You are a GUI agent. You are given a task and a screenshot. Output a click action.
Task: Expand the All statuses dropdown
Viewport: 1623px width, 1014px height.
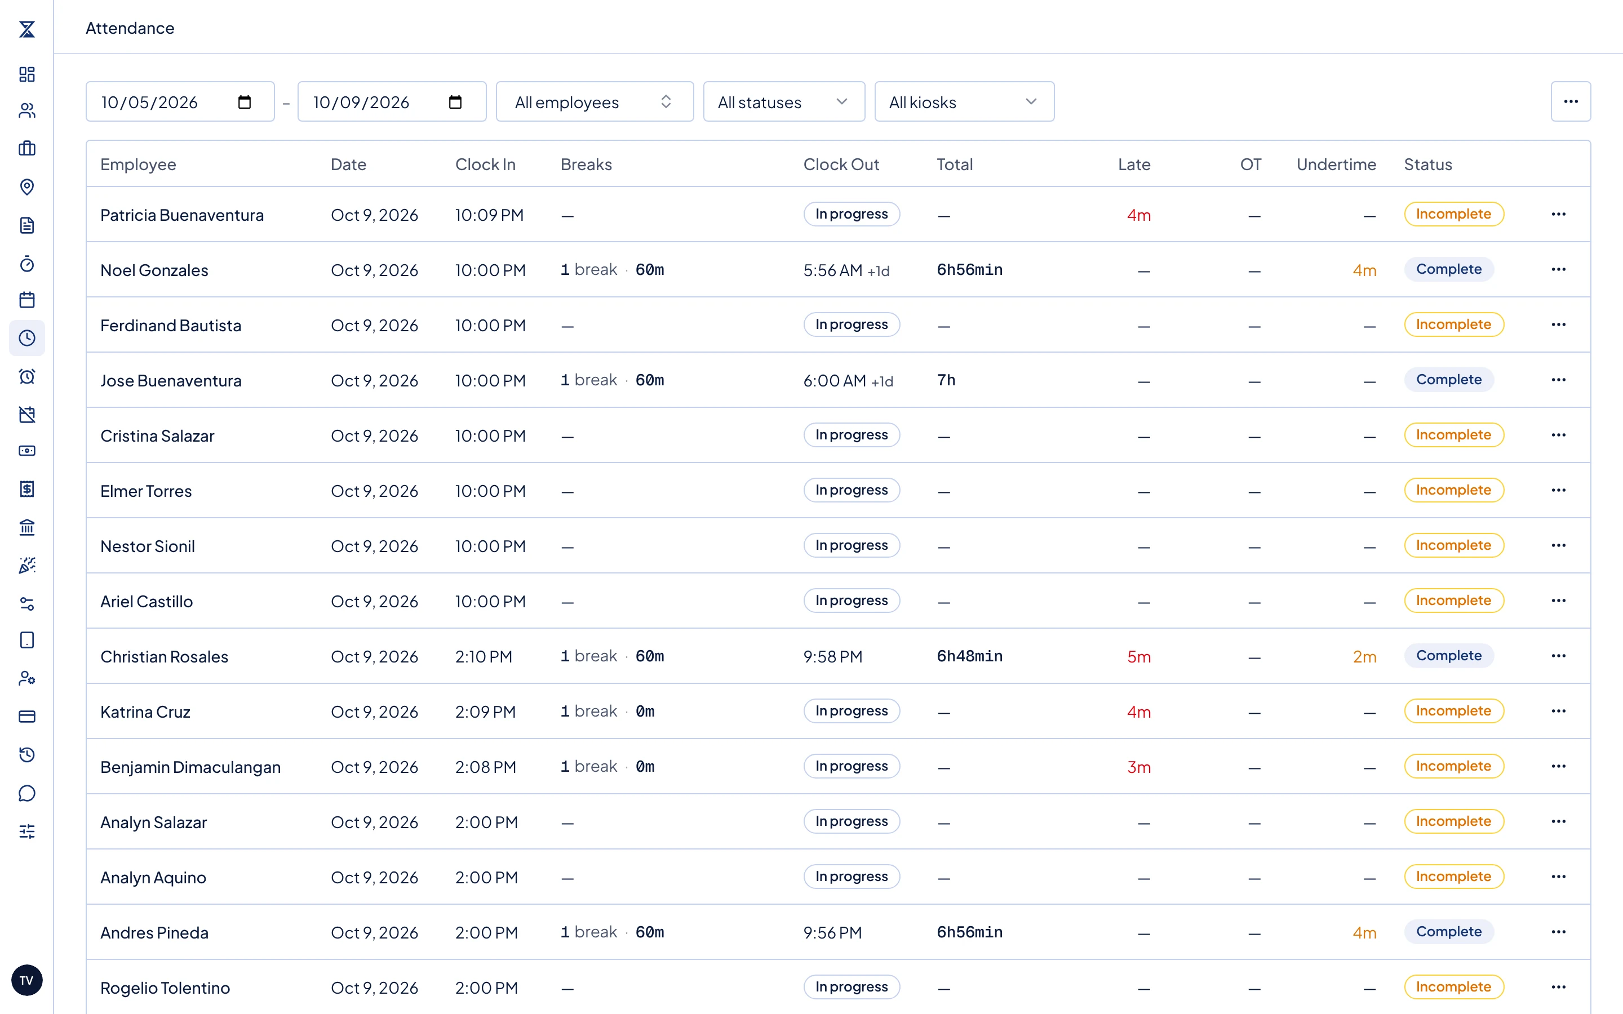point(783,102)
